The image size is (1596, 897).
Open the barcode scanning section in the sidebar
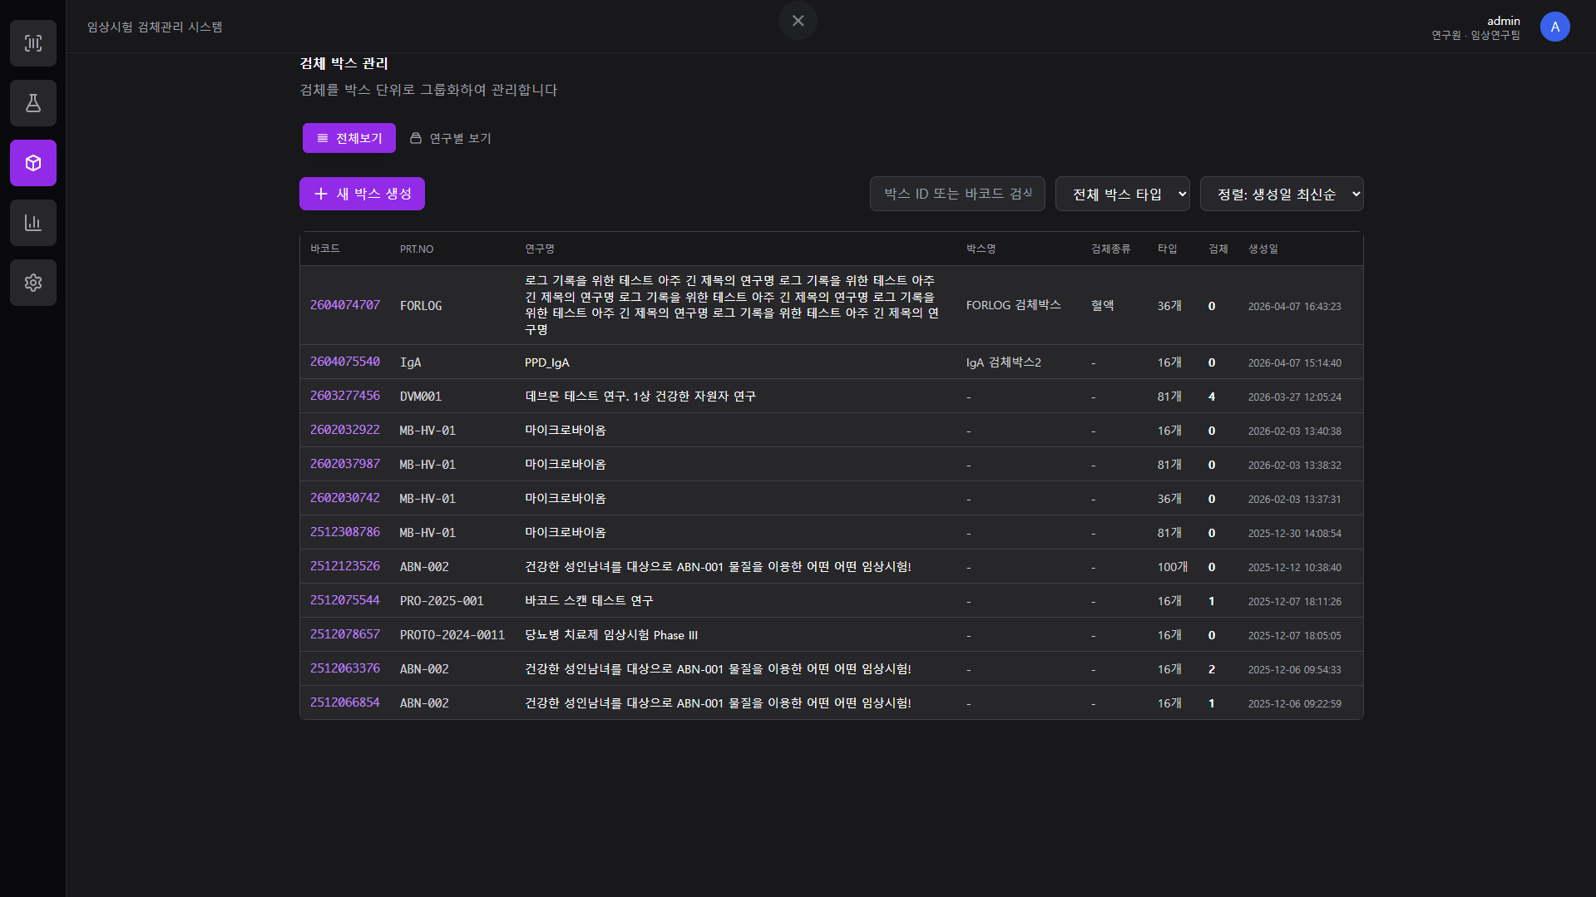(32, 43)
